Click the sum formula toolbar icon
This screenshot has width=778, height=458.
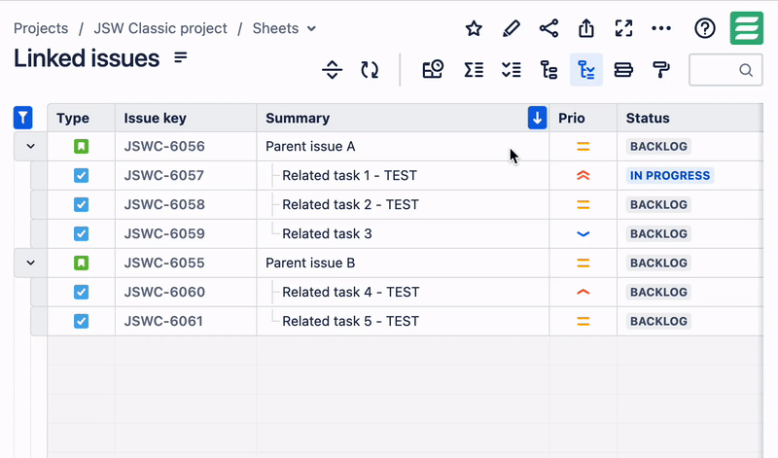[474, 70]
